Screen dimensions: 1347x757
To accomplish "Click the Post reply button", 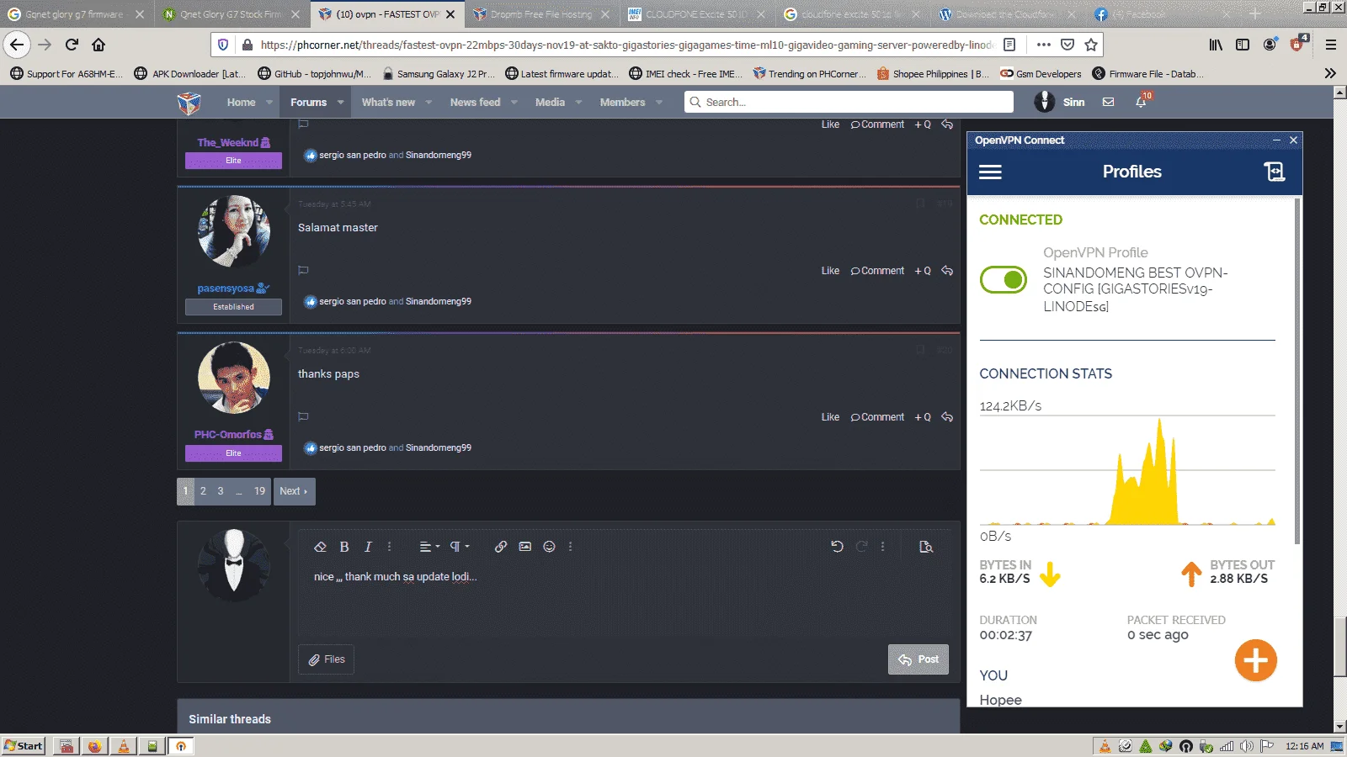I will [x=918, y=659].
